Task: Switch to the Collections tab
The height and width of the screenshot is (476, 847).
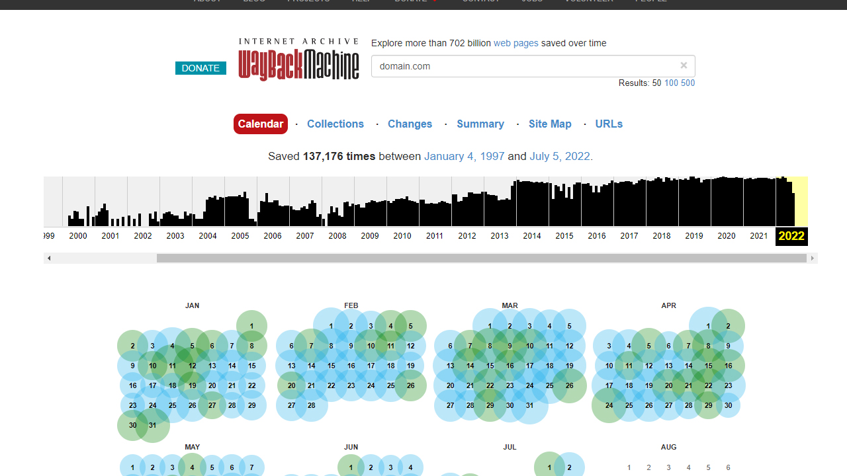Action: click(x=335, y=124)
